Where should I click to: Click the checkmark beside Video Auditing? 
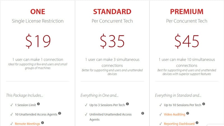point(160,114)
